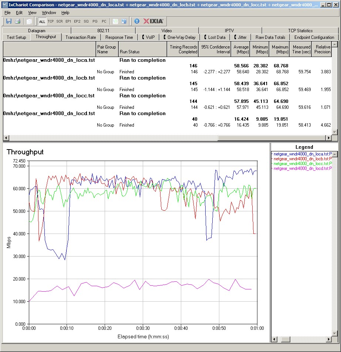Switch to the IPTV tab
This screenshot has height=352, width=341.
pyautogui.click(x=229, y=30)
